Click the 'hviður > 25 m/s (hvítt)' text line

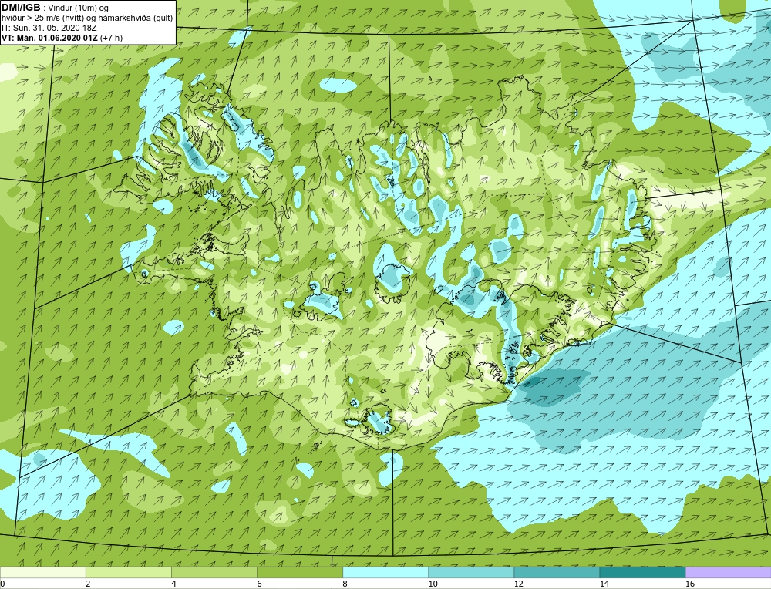pyautogui.click(x=87, y=19)
